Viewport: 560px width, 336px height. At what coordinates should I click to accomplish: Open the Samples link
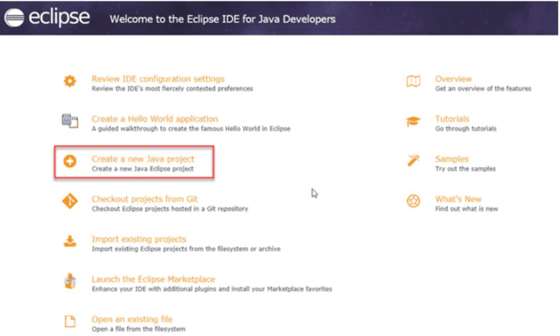(x=452, y=159)
